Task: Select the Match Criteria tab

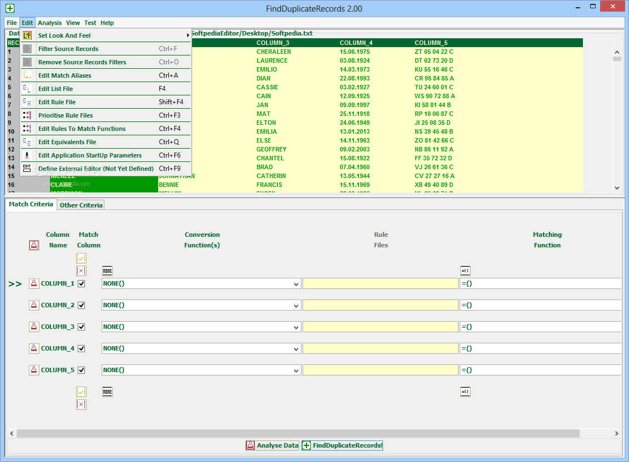Action: click(x=31, y=204)
